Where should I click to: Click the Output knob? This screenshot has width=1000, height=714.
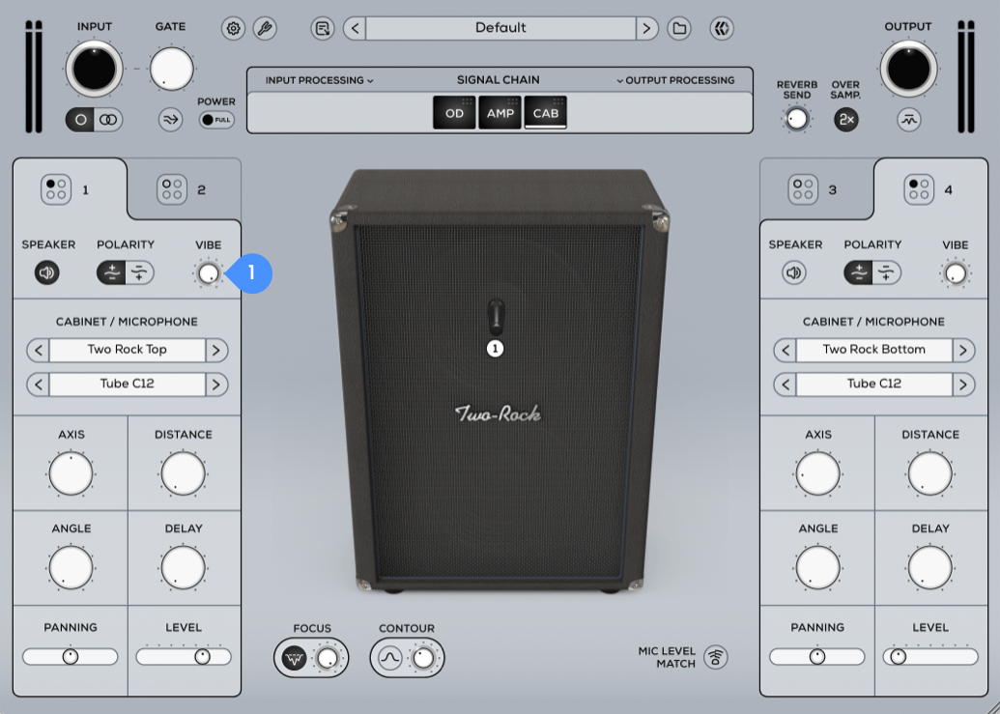908,69
